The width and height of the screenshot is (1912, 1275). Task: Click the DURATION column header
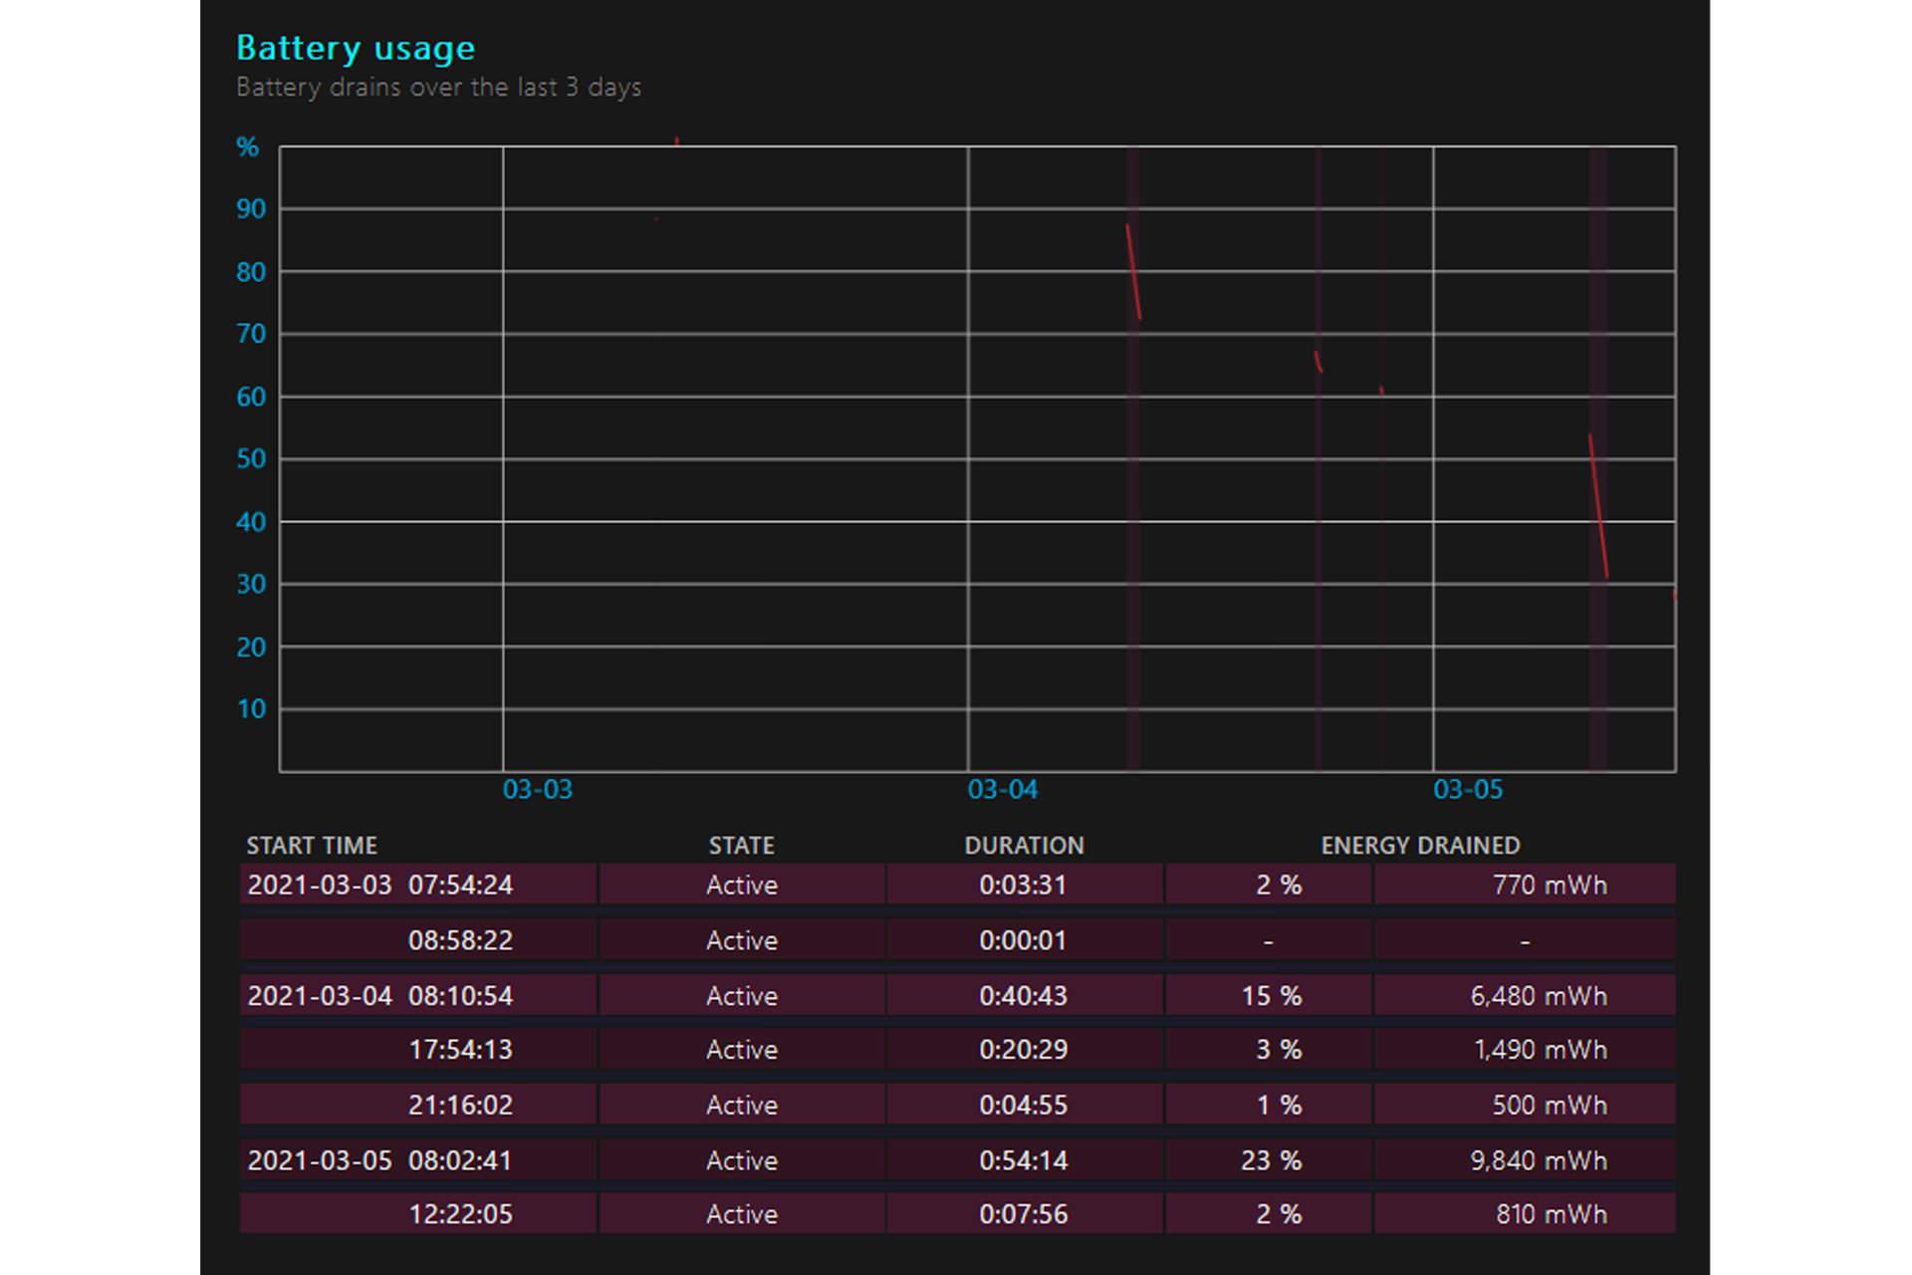click(x=1024, y=846)
